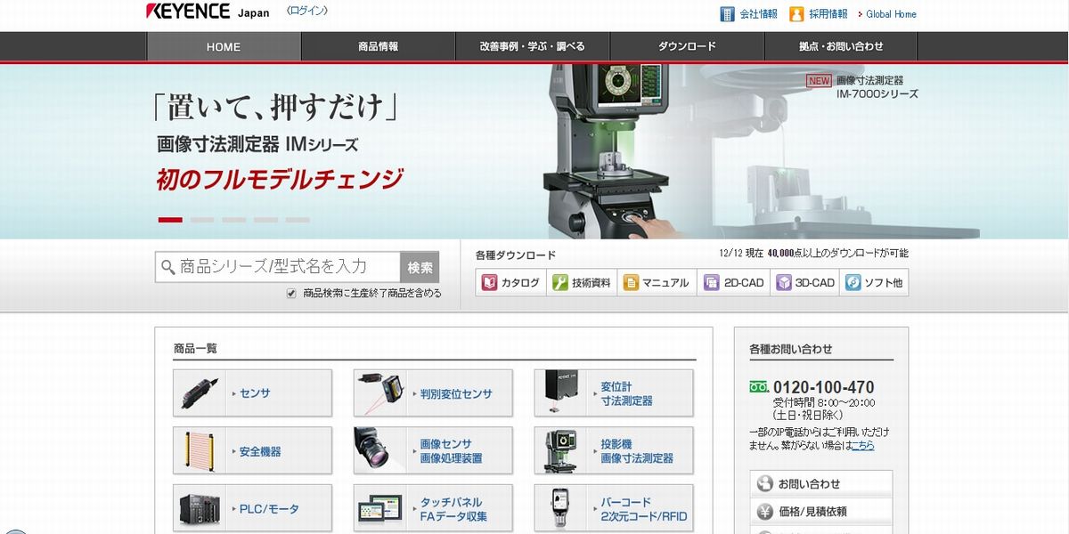Open the technical documents (技術資料) download

point(560,283)
